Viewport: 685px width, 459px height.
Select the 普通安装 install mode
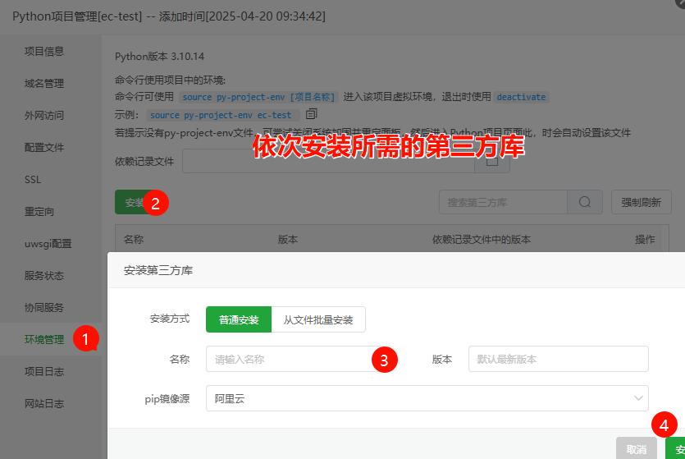pyautogui.click(x=239, y=319)
